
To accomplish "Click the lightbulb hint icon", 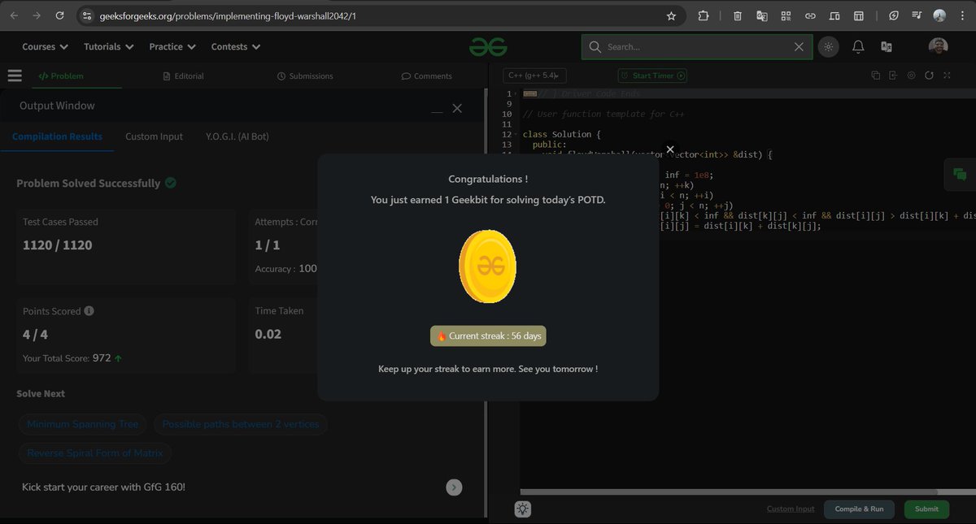I will point(522,509).
